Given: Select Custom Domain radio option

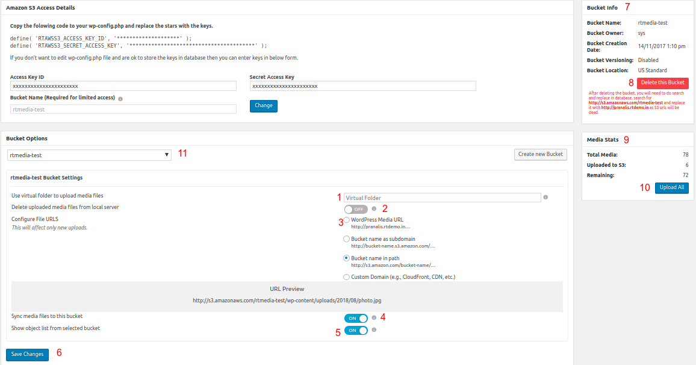Looking at the screenshot, I should (346, 277).
